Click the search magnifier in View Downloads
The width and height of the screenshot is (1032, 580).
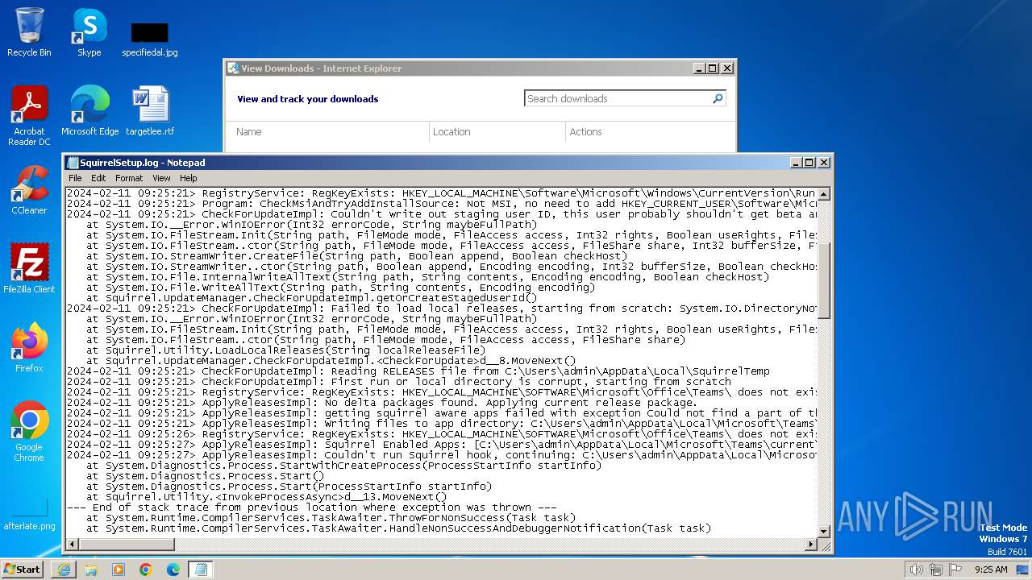pyautogui.click(x=718, y=98)
